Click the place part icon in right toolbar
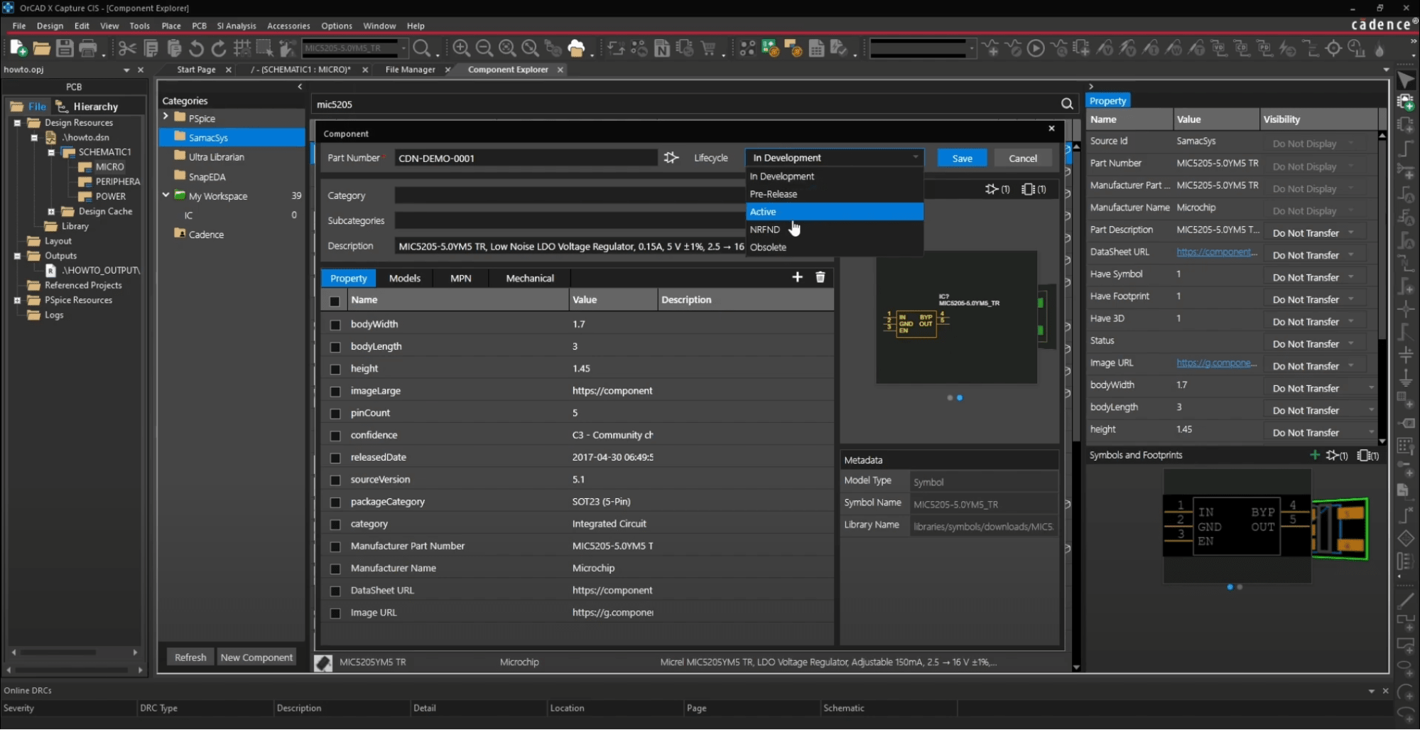 [1405, 102]
